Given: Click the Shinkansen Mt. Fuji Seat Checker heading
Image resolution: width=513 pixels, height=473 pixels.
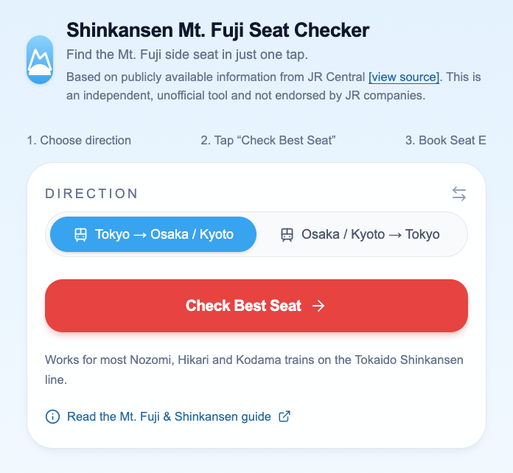Looking at the screenshot, I should point(217,30).
